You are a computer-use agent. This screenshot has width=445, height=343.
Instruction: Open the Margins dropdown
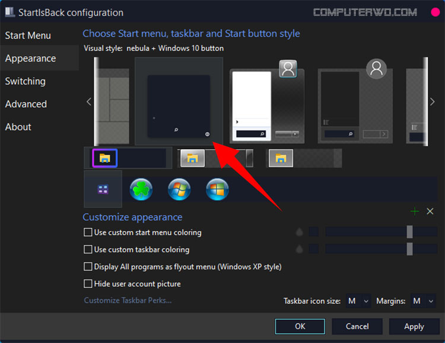423,301
